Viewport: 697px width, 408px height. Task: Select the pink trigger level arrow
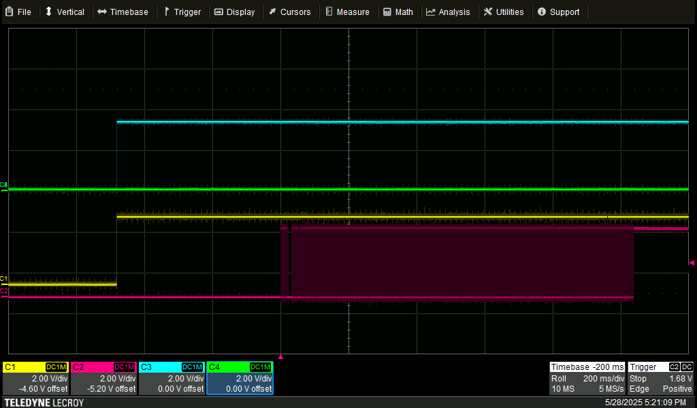point(691,263)
